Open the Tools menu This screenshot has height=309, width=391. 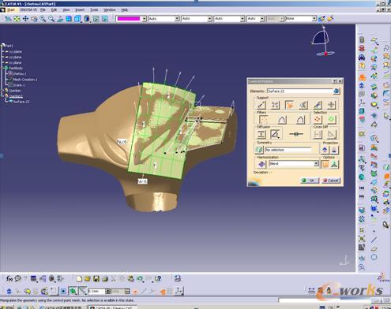pyautogui.click(x=94, y=9)
